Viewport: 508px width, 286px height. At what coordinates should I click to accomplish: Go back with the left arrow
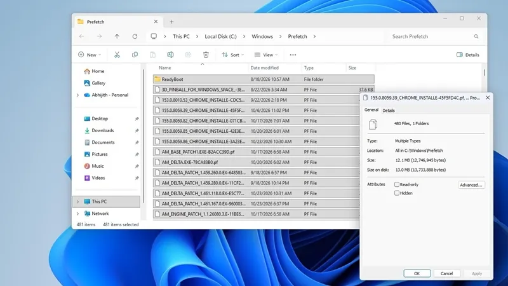pos(82,36)
